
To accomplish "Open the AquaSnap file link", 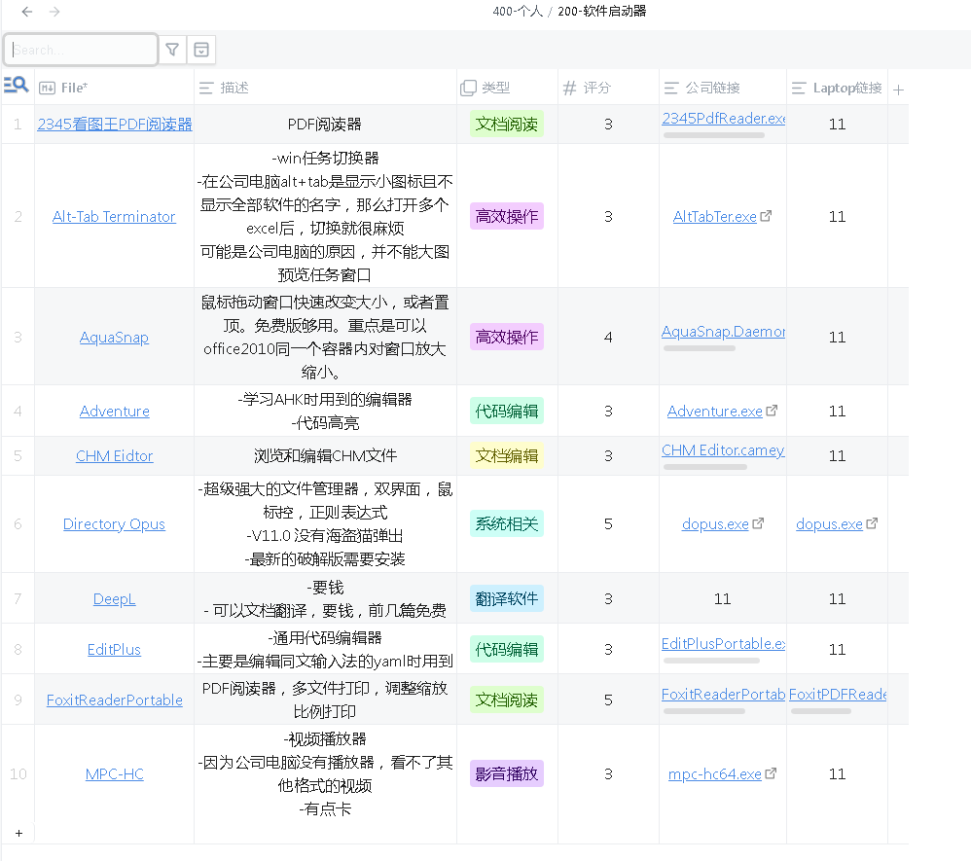I will click(x=114, y=338).
